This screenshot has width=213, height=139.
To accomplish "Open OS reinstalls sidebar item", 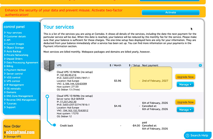I will [x=14, y=89].
